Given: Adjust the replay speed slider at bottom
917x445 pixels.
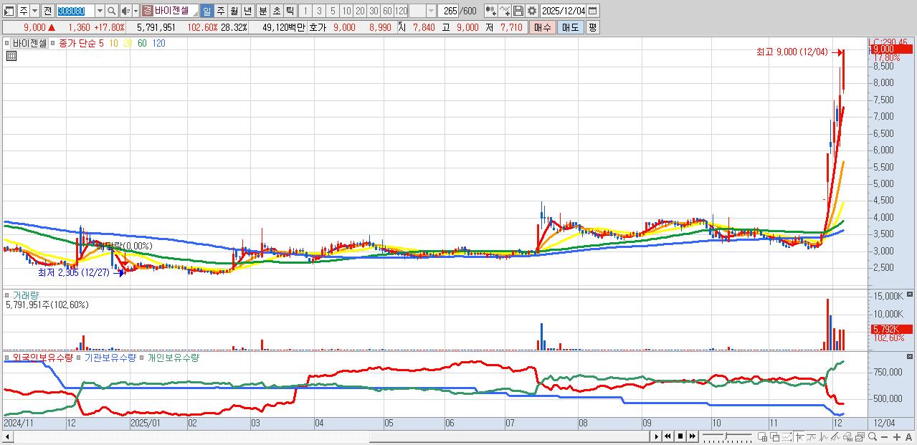Looking at the screenshot, I should [728, 436].
